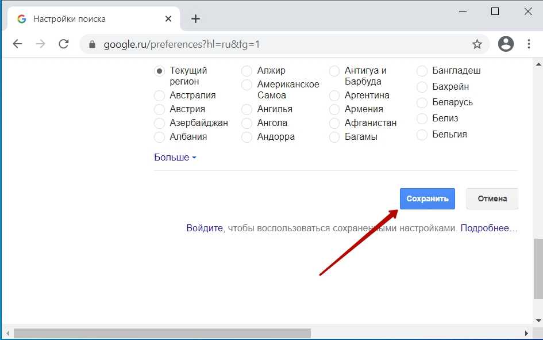Click the Отмена button
The height and width of the screenshot is (340, 543).
click(492, 198)
